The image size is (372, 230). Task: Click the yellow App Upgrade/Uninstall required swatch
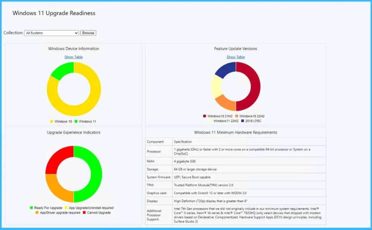pyautogui.click(x=66, y=208)
